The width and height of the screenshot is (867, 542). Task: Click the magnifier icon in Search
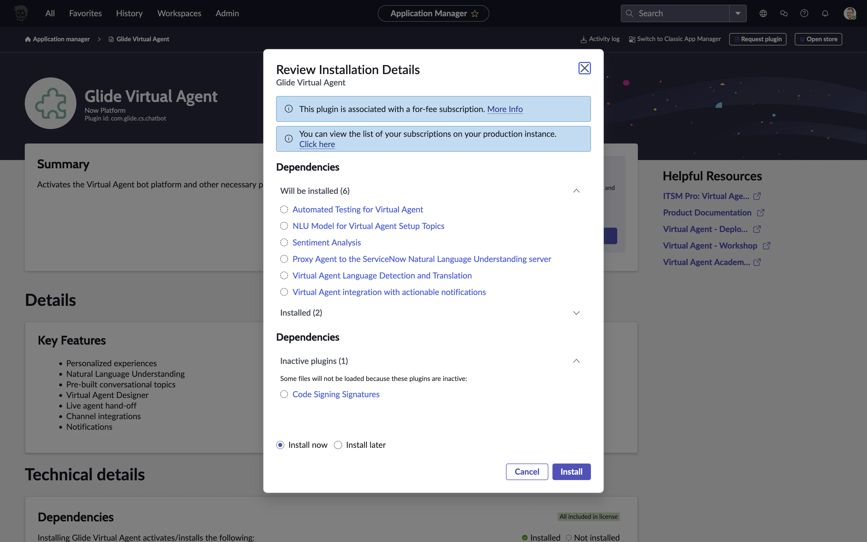coord(629,13)
